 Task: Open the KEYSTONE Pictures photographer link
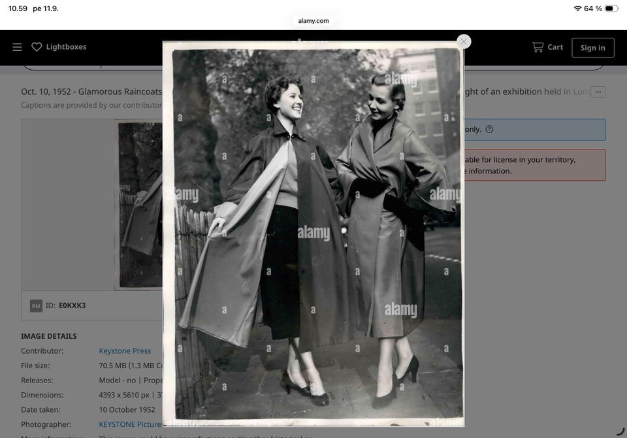coord(131,424)
